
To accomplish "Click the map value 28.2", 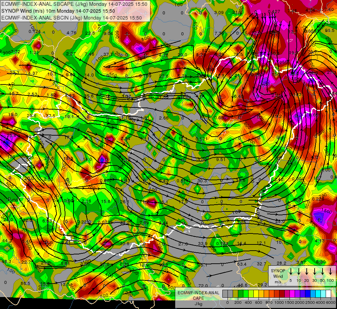I will coord(281,263).
